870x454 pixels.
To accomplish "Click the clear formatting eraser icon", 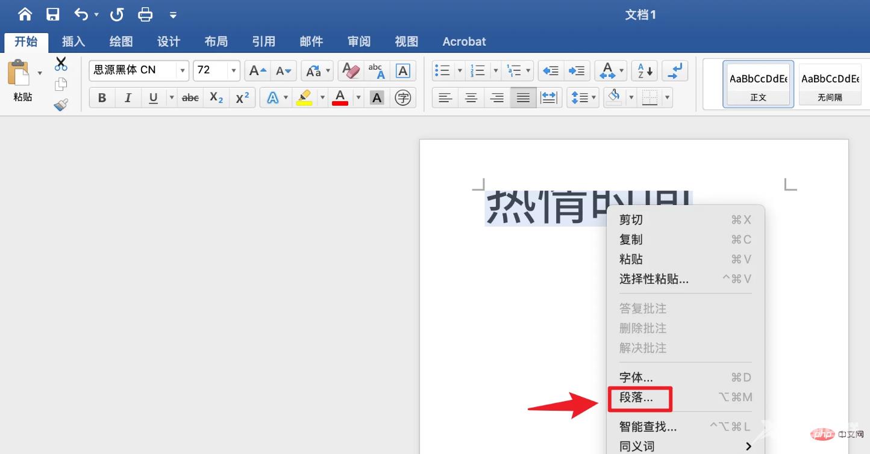I will tap(351, 70).
